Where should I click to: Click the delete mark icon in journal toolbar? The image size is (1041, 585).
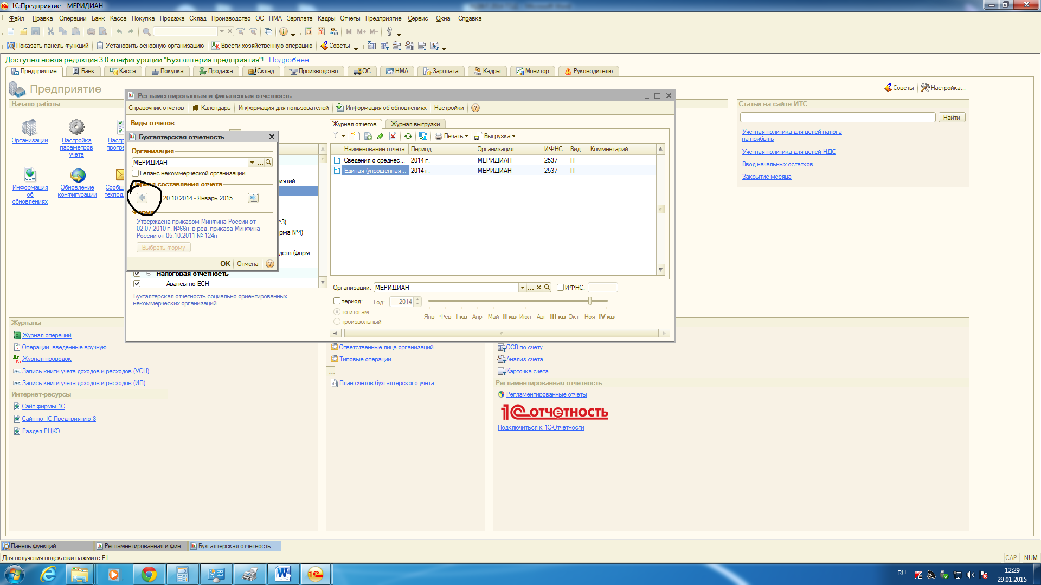pos(393,136)
